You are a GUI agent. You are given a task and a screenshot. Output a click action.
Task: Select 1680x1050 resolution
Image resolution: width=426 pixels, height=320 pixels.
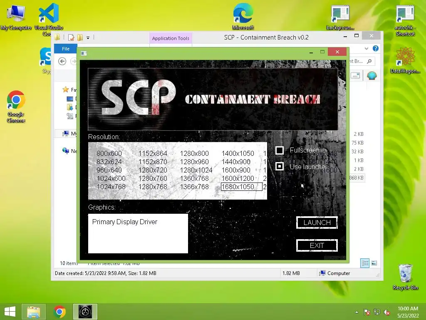pyautogui.click(x=242, y=187)
